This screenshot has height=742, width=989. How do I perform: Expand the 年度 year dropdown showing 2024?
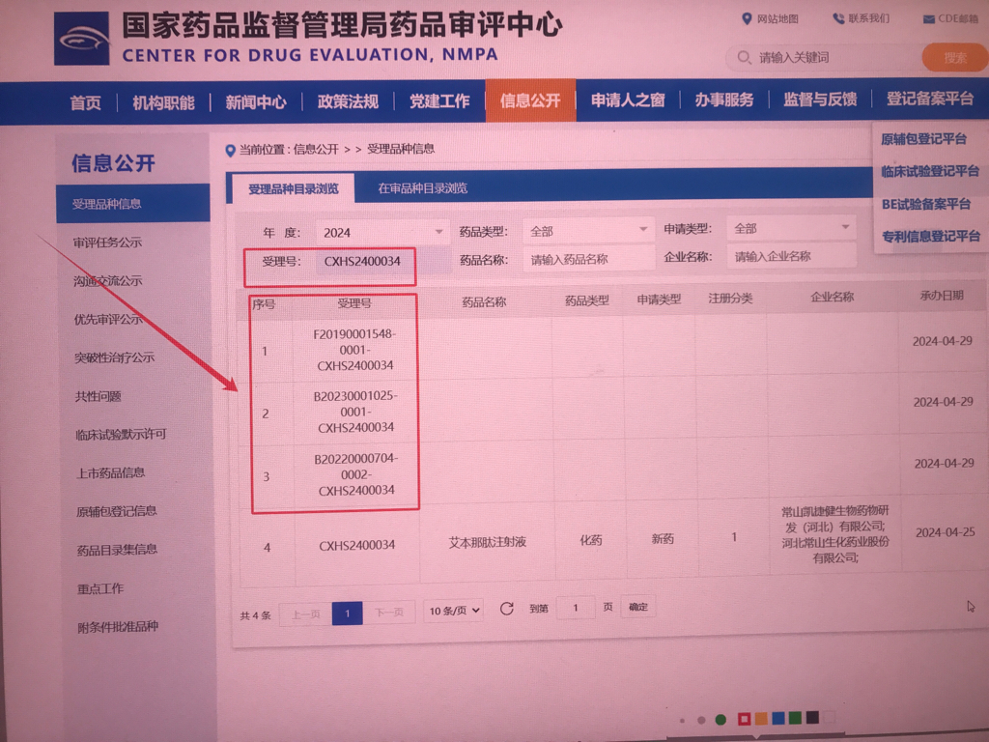(381, 232)
